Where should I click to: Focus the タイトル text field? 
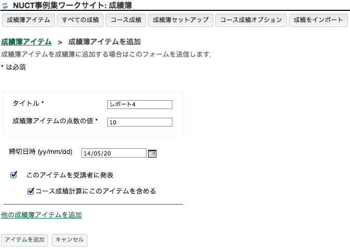(140, 104)
